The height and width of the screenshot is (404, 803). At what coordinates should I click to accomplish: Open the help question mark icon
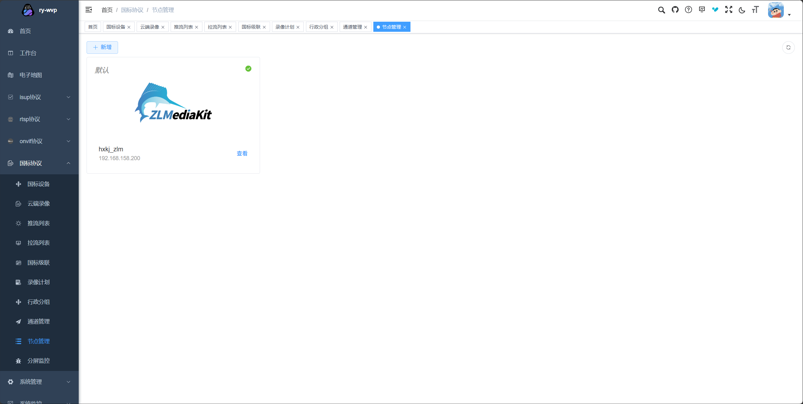(x=688, y=10)
